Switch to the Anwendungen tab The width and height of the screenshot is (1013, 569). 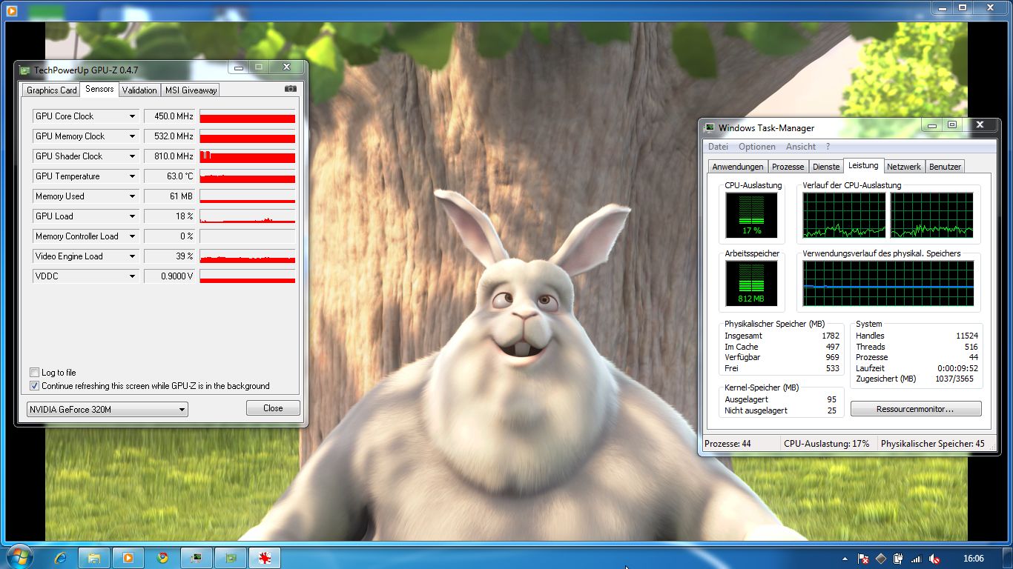[738, 167]
